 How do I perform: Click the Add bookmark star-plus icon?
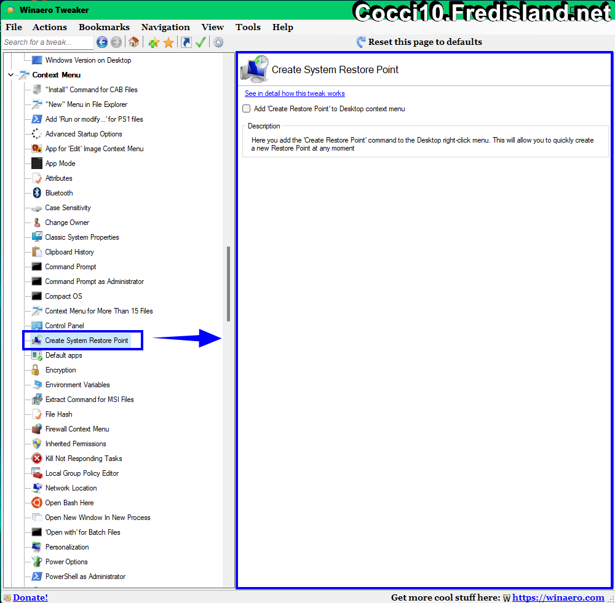point(154,42)
